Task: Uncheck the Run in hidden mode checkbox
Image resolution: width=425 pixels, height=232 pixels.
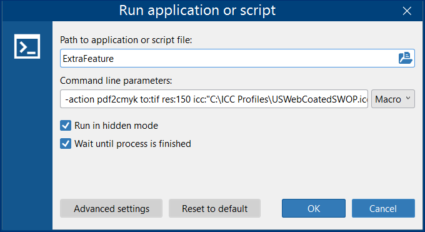Action: pyautogui.click(x=66, y=126)
